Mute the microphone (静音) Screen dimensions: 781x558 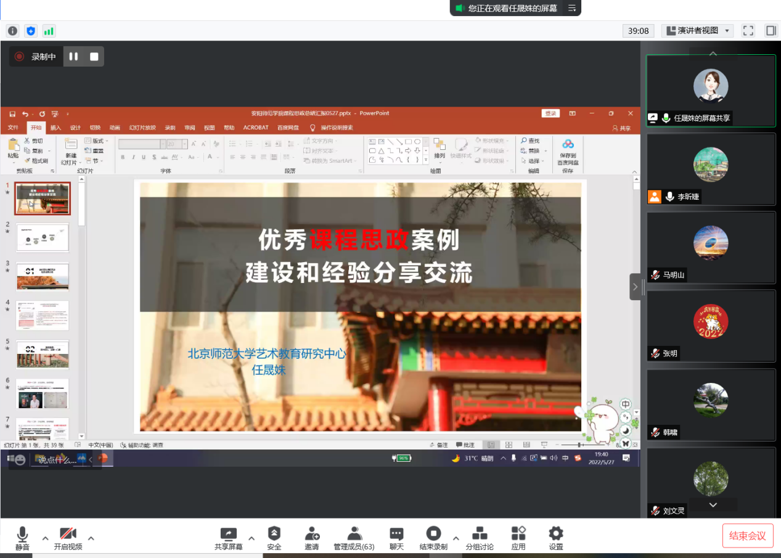click(x=23, y=538)
